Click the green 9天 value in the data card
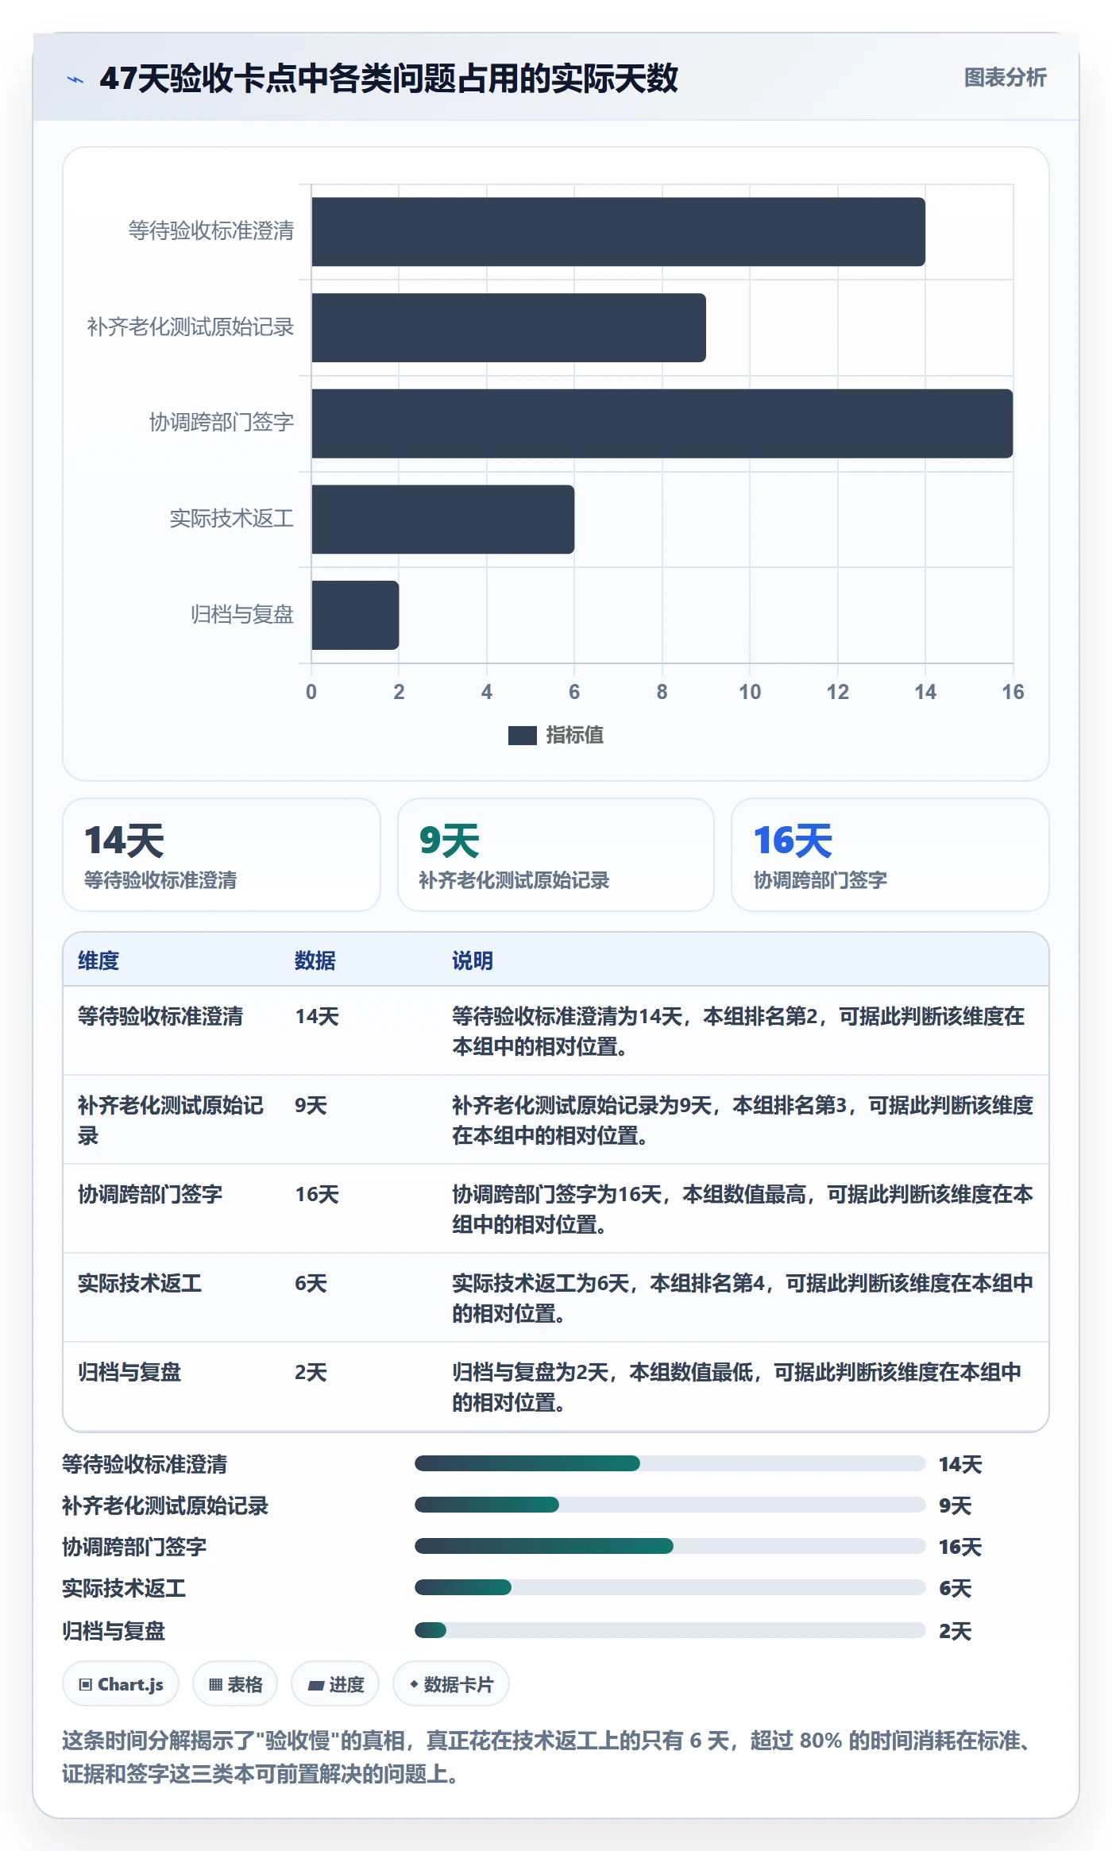The height and width of the screenshot is (1851, 1112). (x=450, y=840)
